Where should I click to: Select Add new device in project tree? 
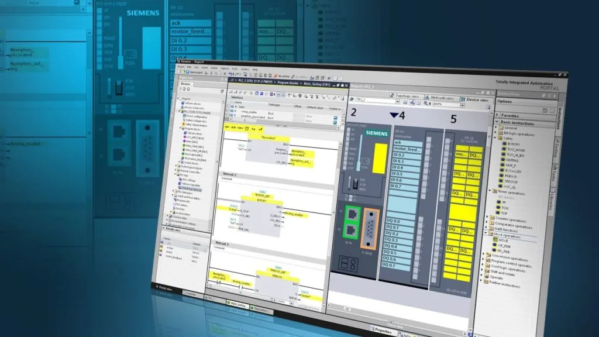[192, 104]
